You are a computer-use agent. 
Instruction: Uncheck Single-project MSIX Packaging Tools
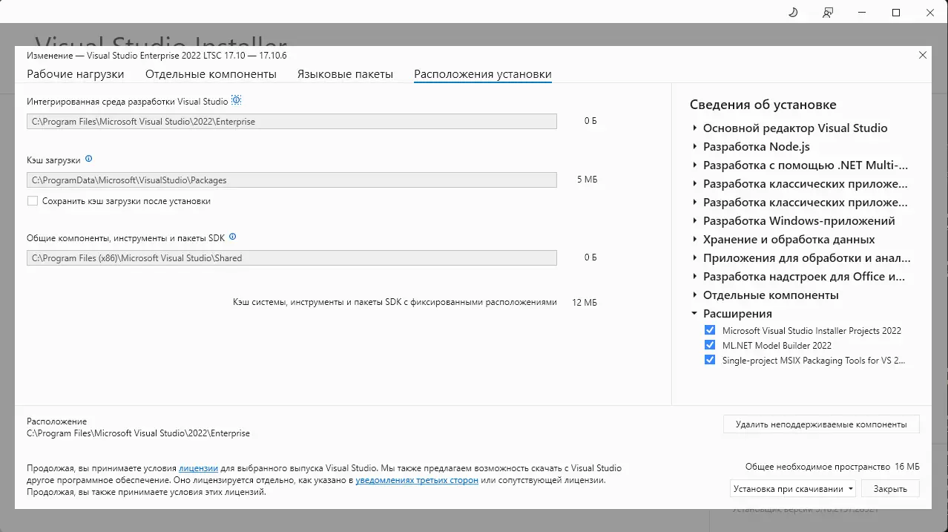pyautogui.click(x=710, y=360)
